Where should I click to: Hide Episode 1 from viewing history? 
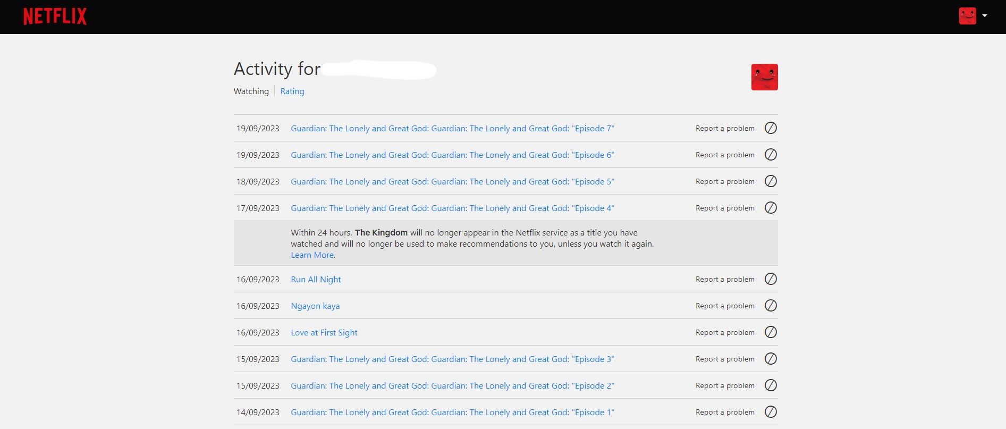pyautogui.click(x=771, y=412)
